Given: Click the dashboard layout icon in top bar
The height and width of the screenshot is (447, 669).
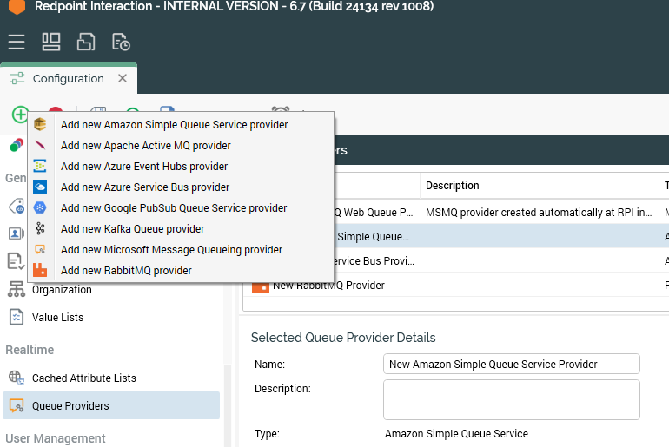Looking at the screenshot, I should (51, 42).
